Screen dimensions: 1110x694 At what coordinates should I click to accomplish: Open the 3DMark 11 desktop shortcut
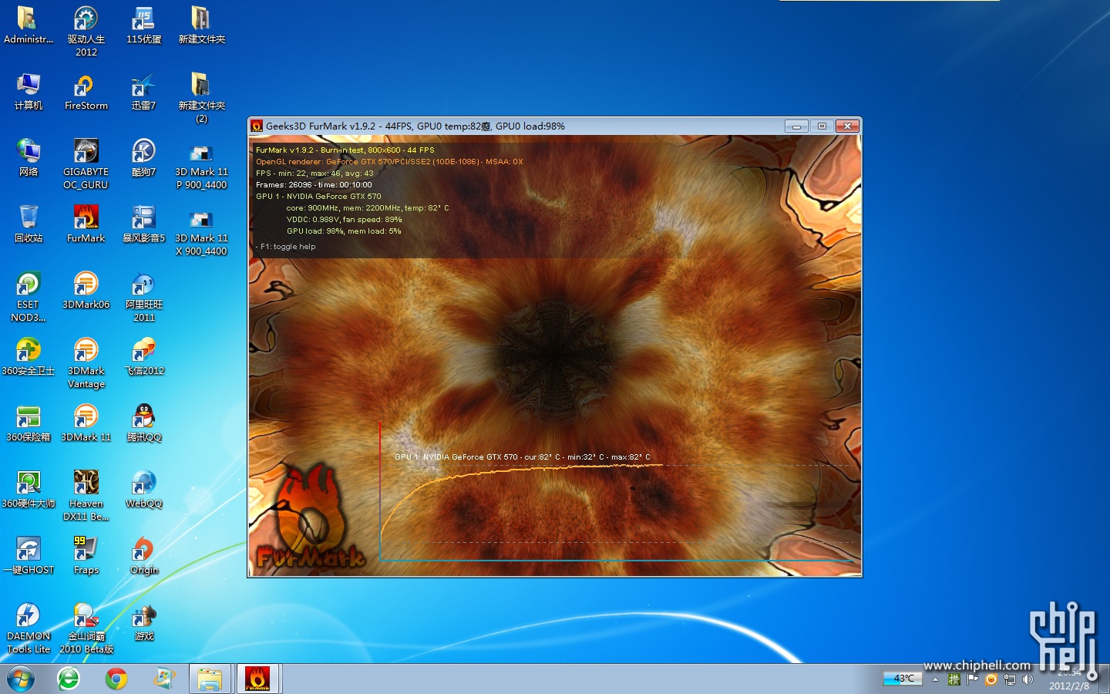[x=86, y=423]
